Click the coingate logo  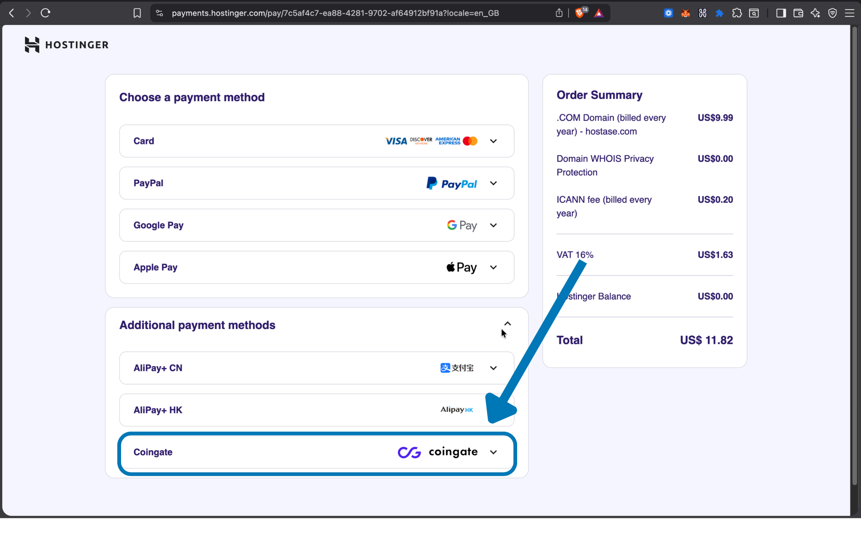tap(438, 452)
